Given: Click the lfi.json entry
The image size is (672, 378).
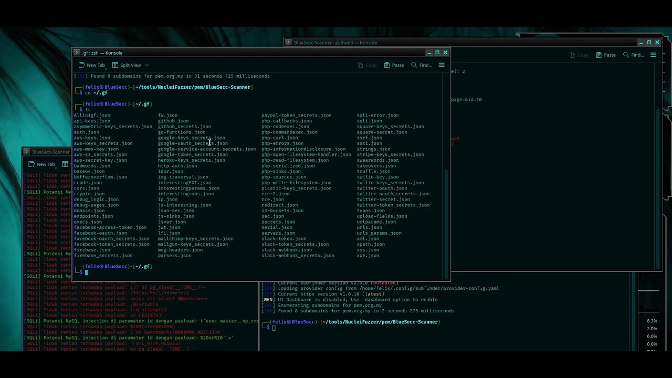Looking at the screenshot, I should click(169, 233).
